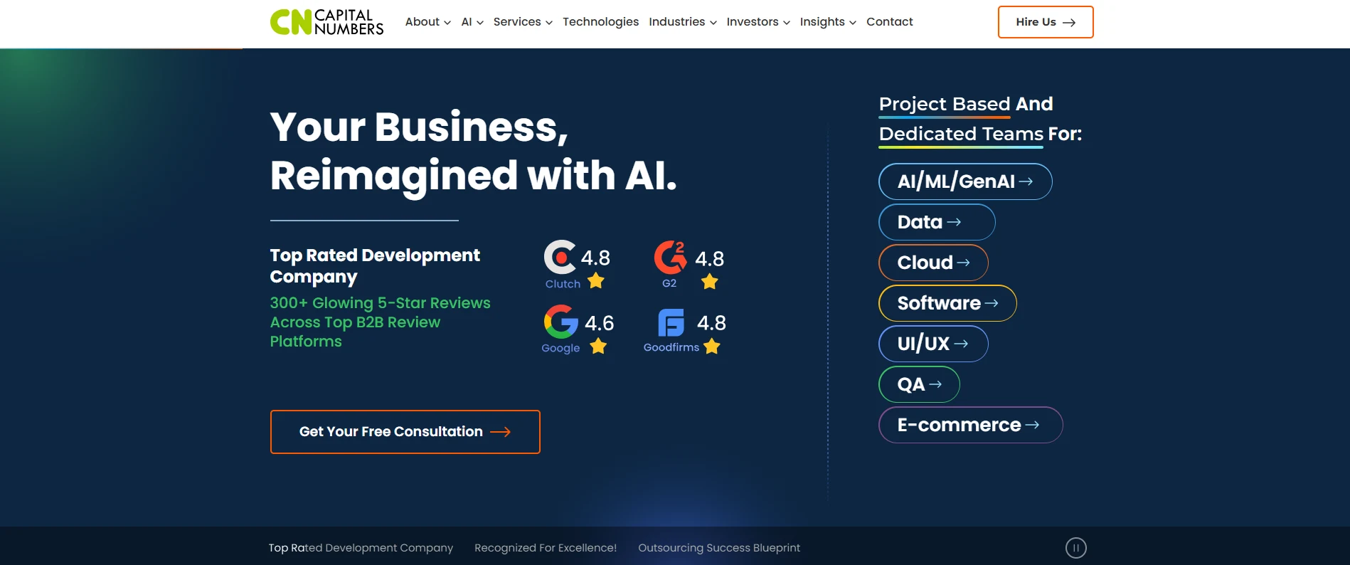Open the G2 rating logo
Screen dimensions: 1350x565
(670, 257)
